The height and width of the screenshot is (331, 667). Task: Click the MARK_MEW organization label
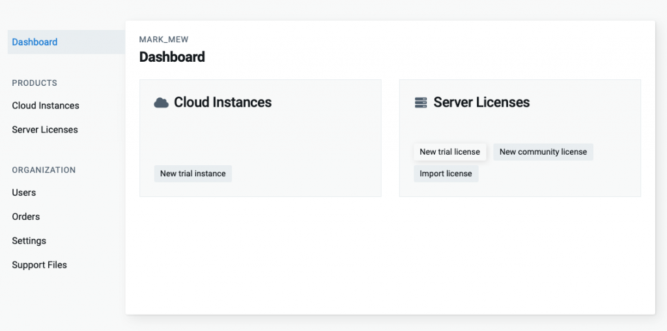[x=164, y=40]
